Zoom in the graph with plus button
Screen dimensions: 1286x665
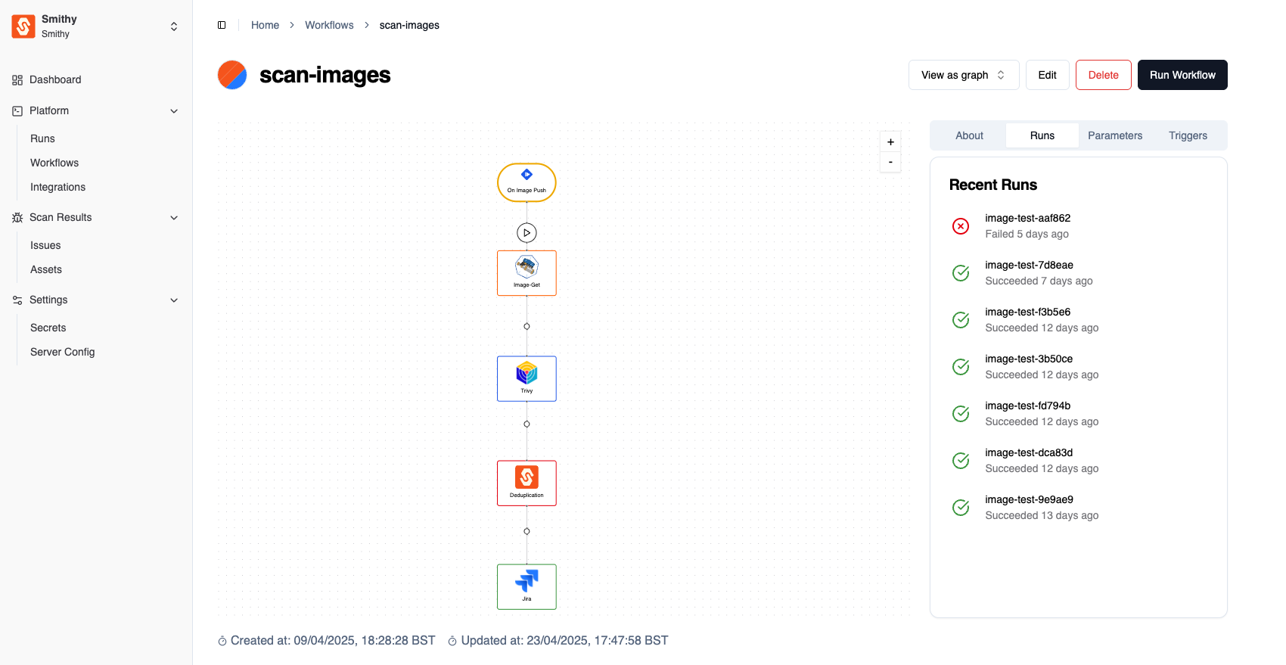coord(890,142)
